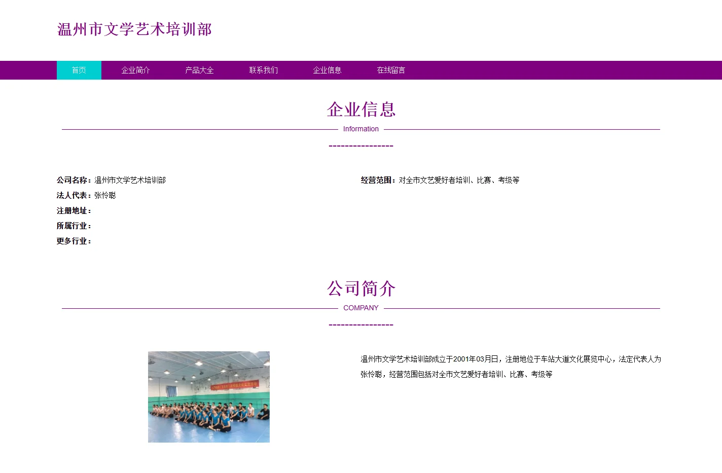
Task: Select company name value 温州市文学艺术培训部
Action: click(x=130, y=180)
